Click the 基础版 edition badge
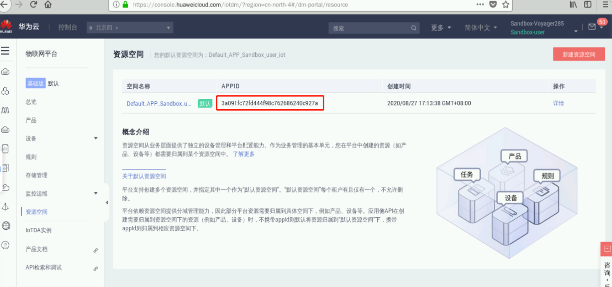This screenshot has width=612, height=287. [35, 83]
